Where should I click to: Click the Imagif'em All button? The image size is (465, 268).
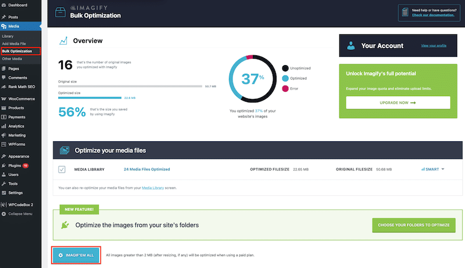coord(76,255)
